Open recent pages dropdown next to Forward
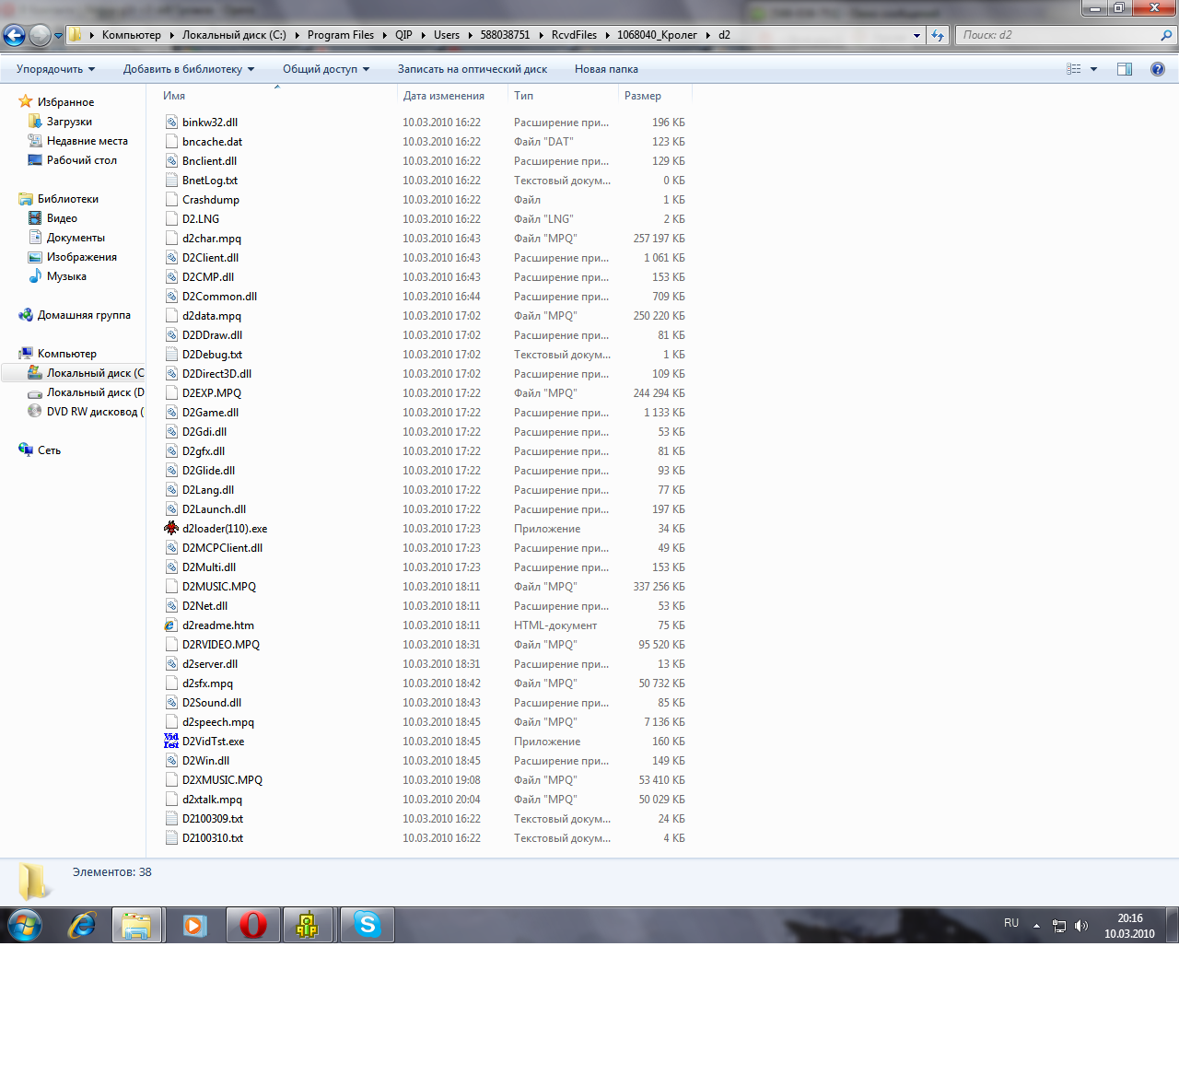This screenshot has width=1179, height=1075. coord(59,36)
